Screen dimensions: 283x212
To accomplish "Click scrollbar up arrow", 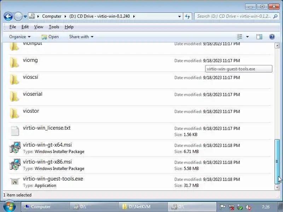I will point(277,46).
